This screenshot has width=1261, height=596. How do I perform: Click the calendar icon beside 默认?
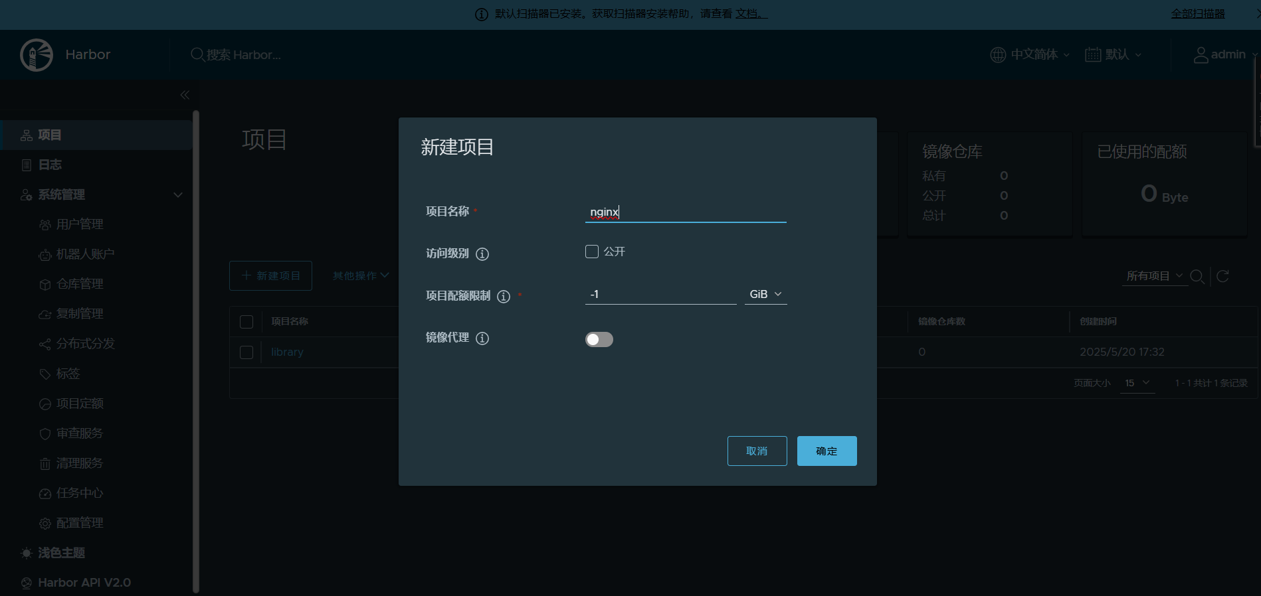1093,54
